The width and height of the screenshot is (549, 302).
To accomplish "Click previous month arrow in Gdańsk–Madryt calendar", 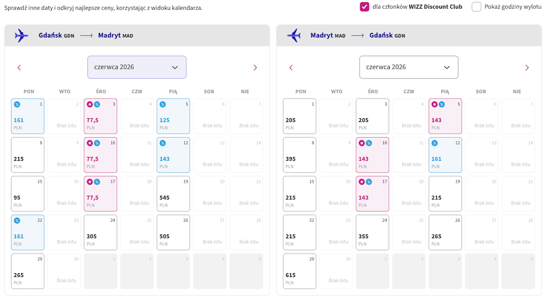I will click(19, 68).
